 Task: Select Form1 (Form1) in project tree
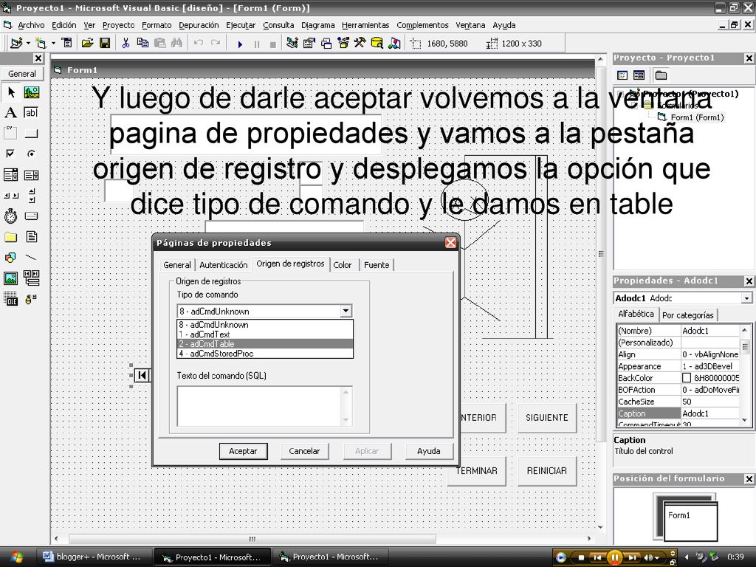point(697,117)
